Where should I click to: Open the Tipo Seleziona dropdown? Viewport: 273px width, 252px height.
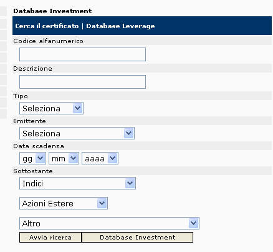51,108
